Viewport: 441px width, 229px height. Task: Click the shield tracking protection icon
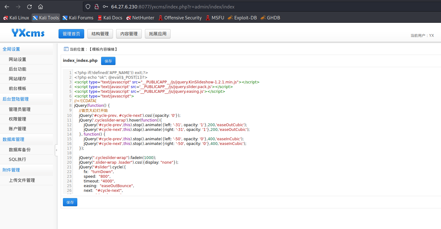click(88, 7)
